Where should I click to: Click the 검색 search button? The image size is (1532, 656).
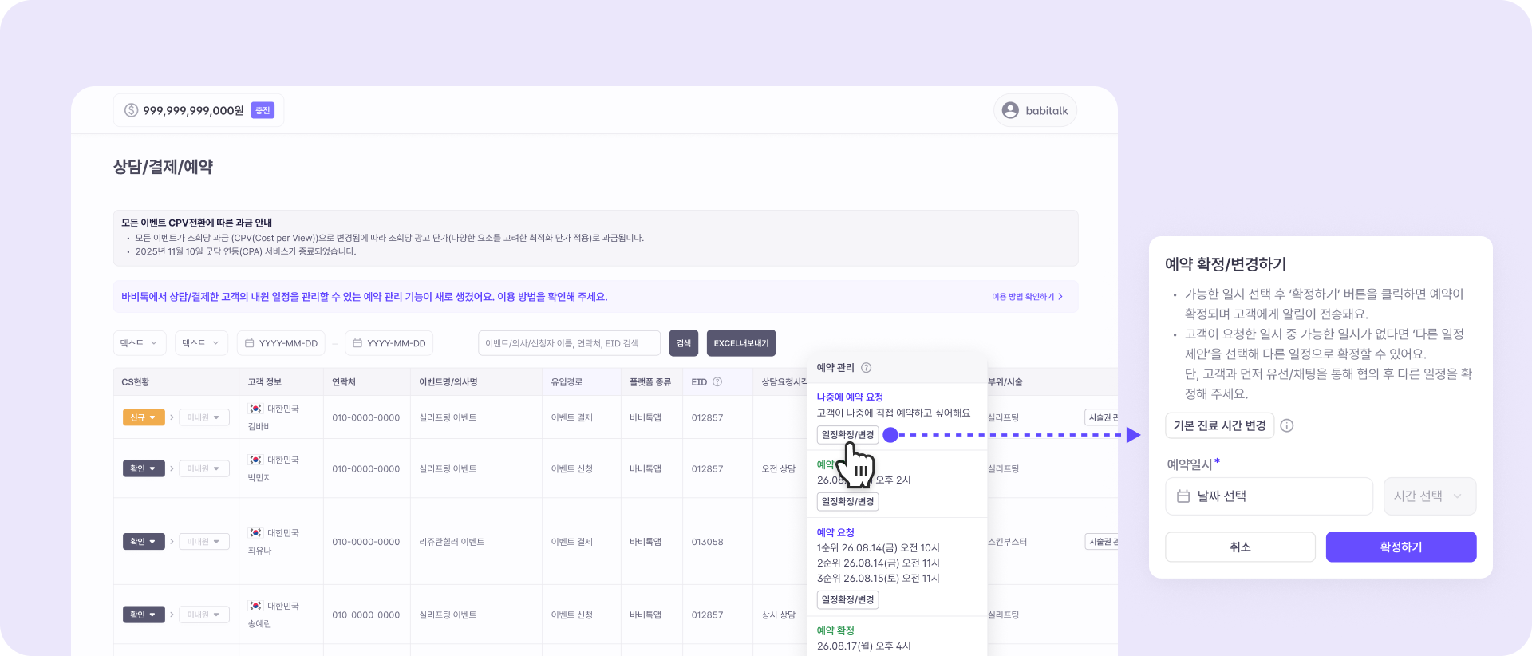(x=684, y=343)
